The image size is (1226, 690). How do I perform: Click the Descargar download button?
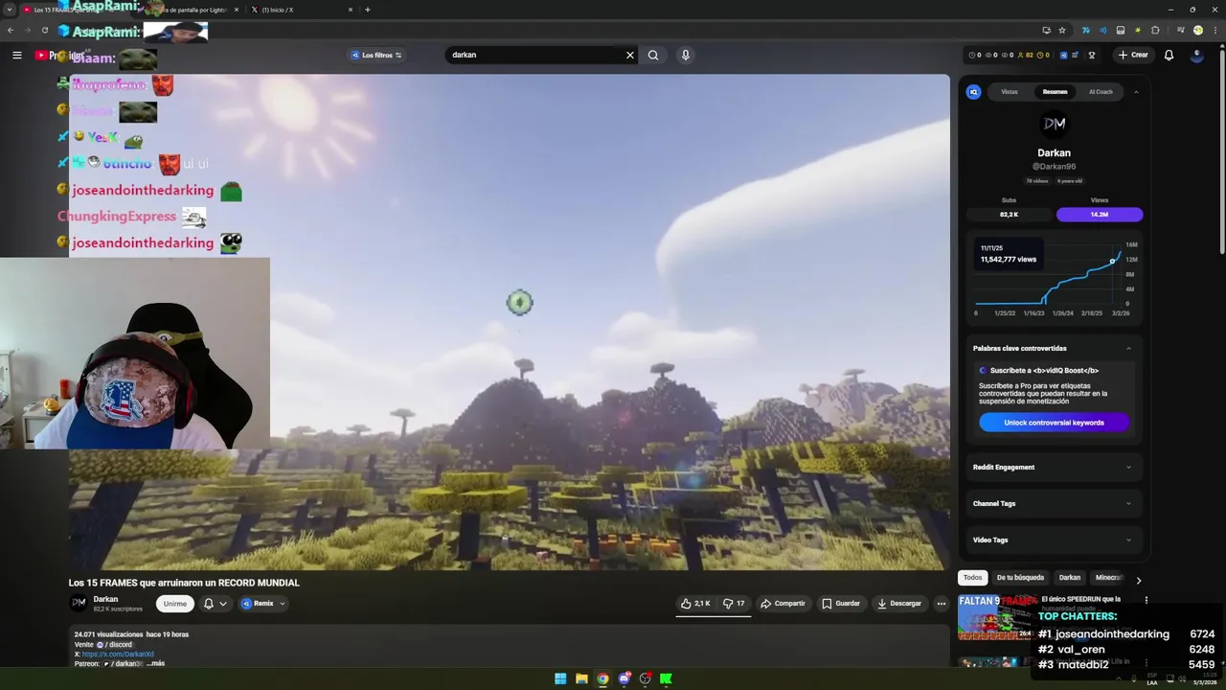coord(898,604)
